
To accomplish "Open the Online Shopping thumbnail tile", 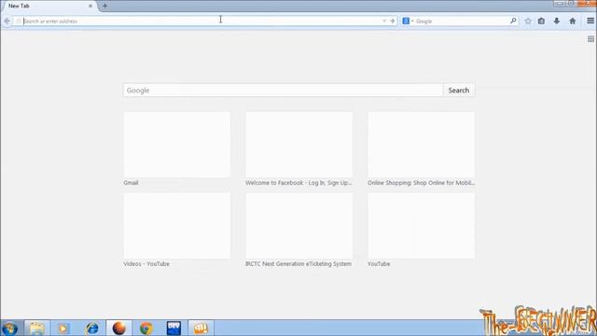I will (421, 145).
